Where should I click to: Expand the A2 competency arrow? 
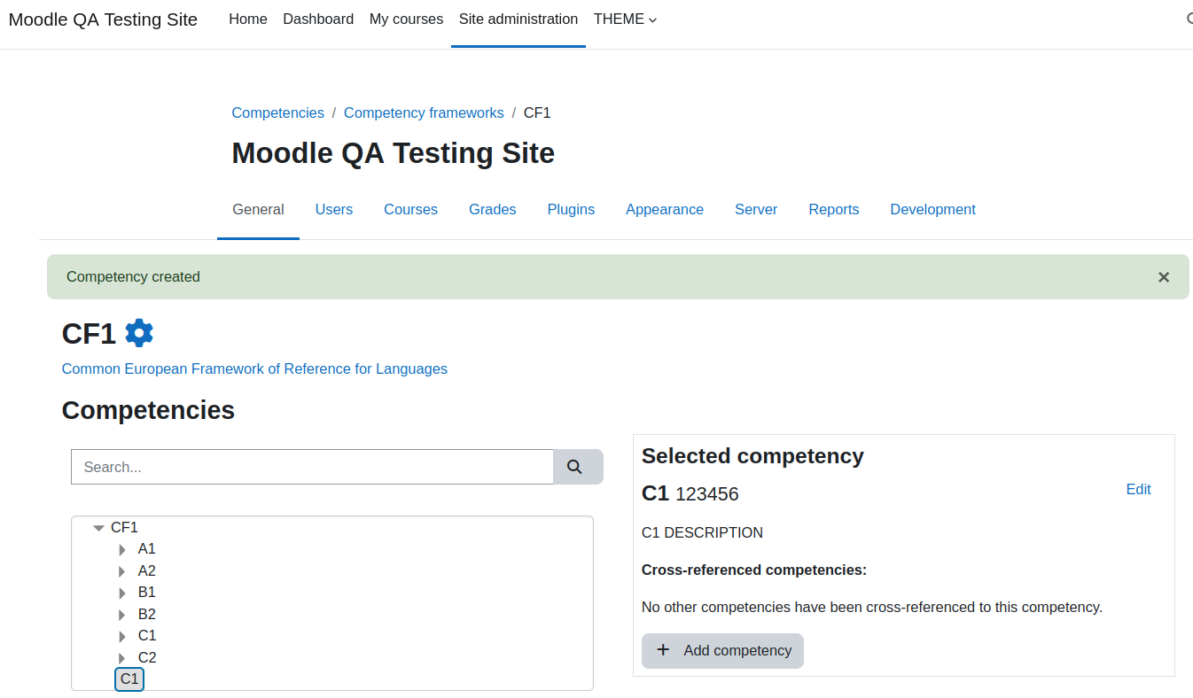(122, 571)
